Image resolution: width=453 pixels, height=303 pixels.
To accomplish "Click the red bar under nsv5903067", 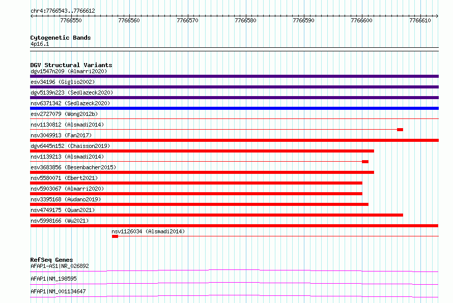I will (196, 194).
